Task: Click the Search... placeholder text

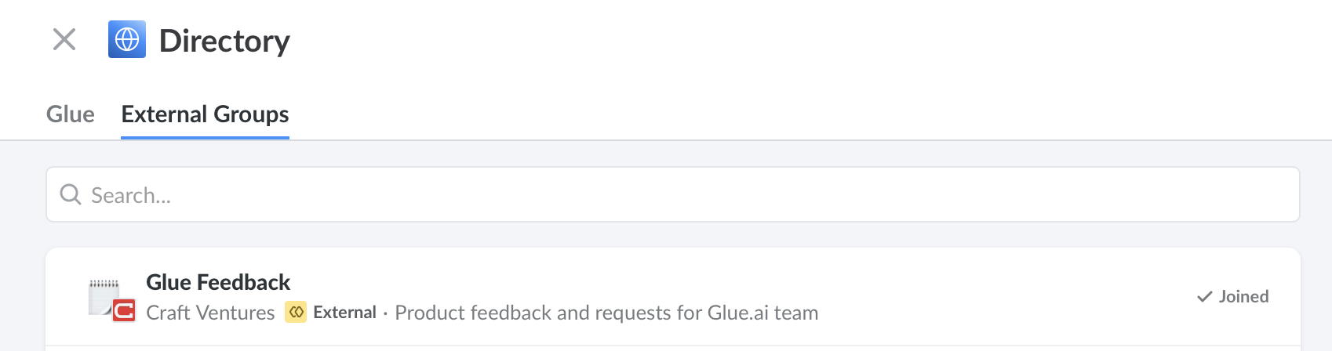Action: 131,195
